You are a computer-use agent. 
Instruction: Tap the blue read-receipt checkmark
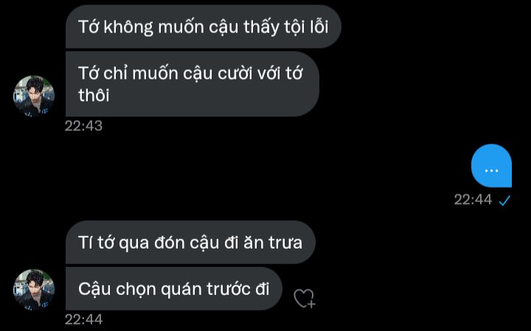pos(504,200)
